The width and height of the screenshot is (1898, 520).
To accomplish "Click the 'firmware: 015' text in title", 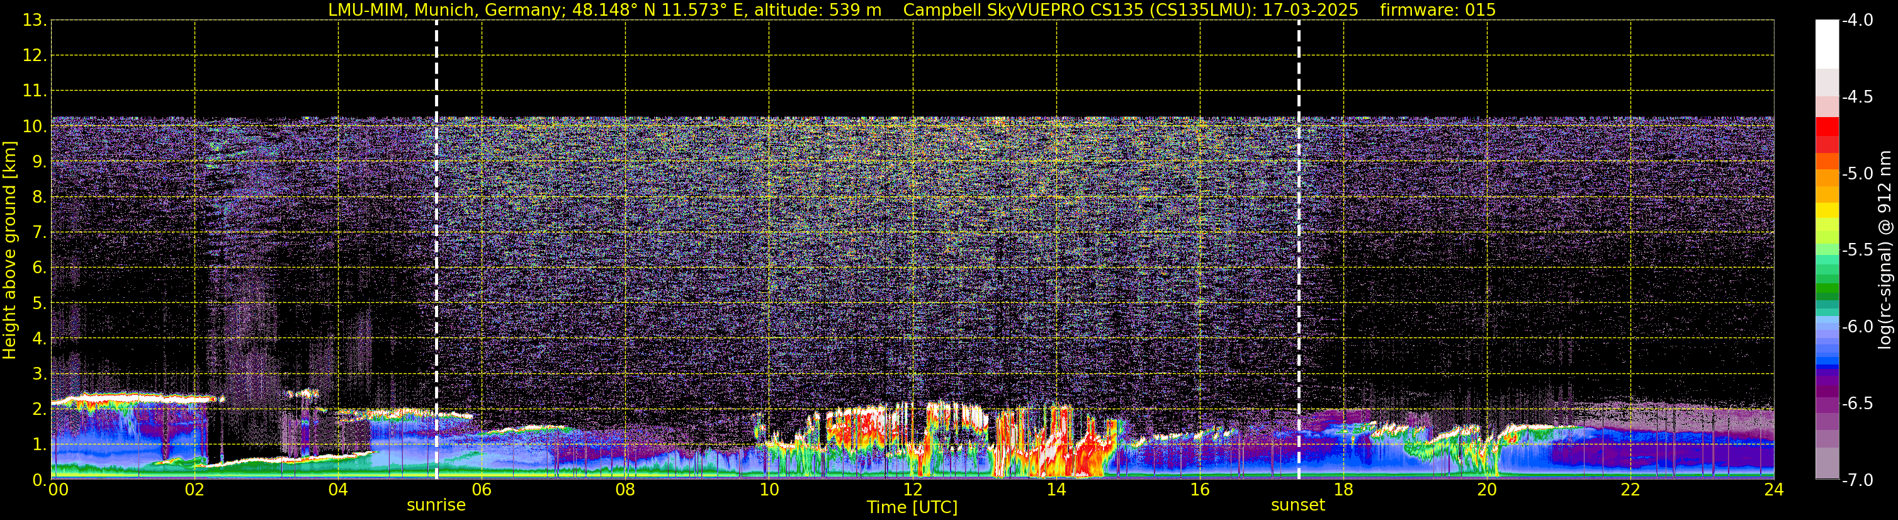I will click(x=1437, y=10).
